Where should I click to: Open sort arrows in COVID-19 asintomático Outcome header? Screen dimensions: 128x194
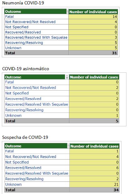67,77
